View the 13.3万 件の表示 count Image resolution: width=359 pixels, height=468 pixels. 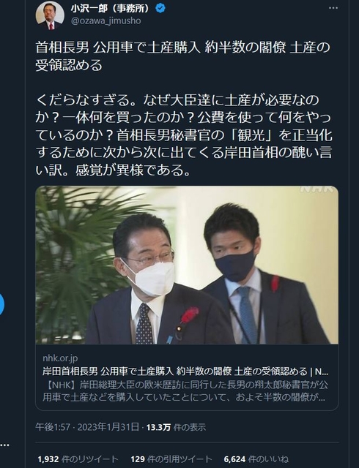point(176,427)
